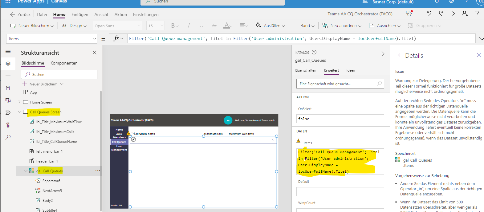
Task: Switch to Eigenschaften tab
Action: (x=306, y=70)
